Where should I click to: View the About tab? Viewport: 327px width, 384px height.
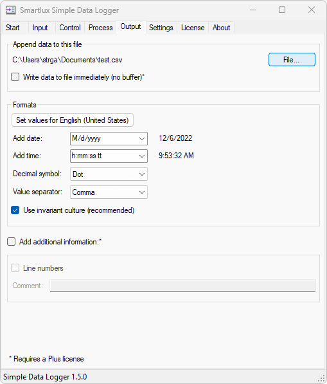coord(222,28)
